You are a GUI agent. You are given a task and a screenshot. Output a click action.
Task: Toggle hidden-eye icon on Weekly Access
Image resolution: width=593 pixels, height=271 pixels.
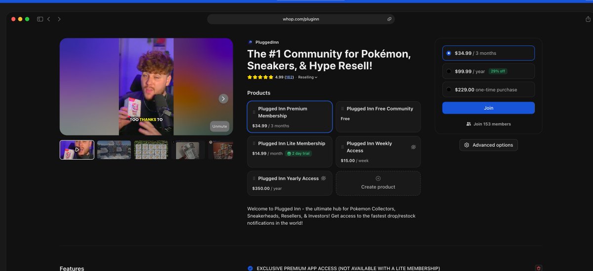click(413, 147)
